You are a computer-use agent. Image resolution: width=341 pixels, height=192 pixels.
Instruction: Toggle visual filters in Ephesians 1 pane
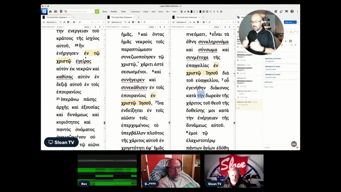click(69, 22)
